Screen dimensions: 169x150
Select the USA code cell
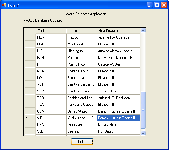click(51, 111)
